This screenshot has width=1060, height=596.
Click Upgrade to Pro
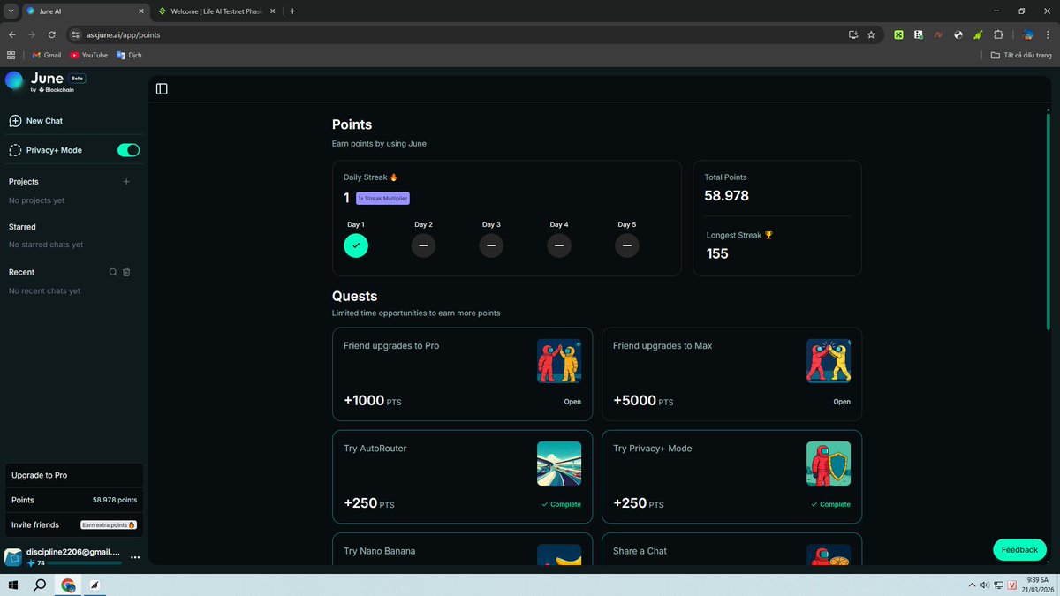pyautogui.click(x=74, y=475)
